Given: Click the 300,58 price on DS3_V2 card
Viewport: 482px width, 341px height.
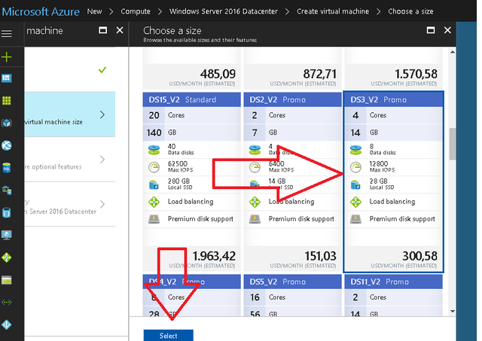Looking at the screenshot, I should pyautogui.click(x=419, y=256).
